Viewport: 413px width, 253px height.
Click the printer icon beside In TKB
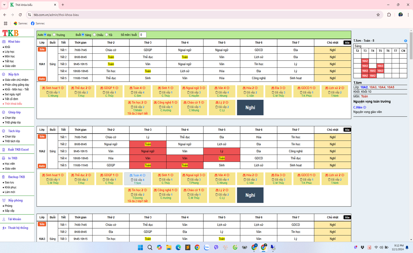(4, 158)
